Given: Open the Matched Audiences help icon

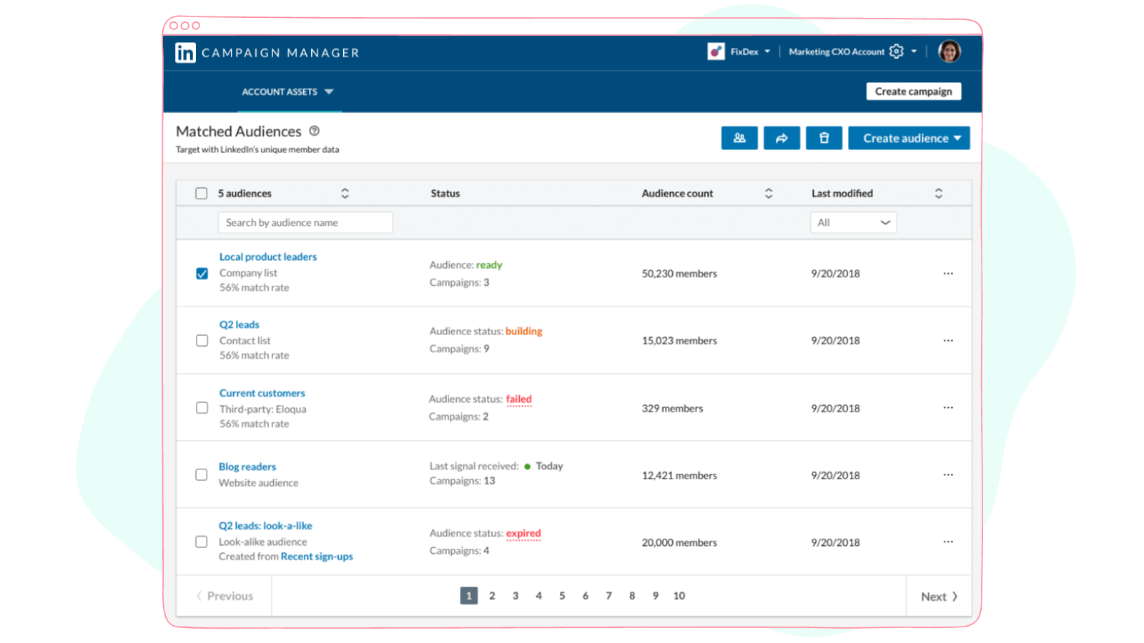Looking at the screenshot, I should pyautogui.click(x=315, y=131).
